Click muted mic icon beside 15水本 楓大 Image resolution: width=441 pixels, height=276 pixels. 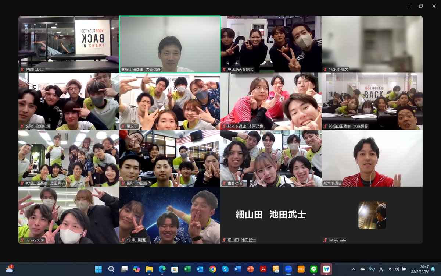pyautogui.click(x=326, y=69)
